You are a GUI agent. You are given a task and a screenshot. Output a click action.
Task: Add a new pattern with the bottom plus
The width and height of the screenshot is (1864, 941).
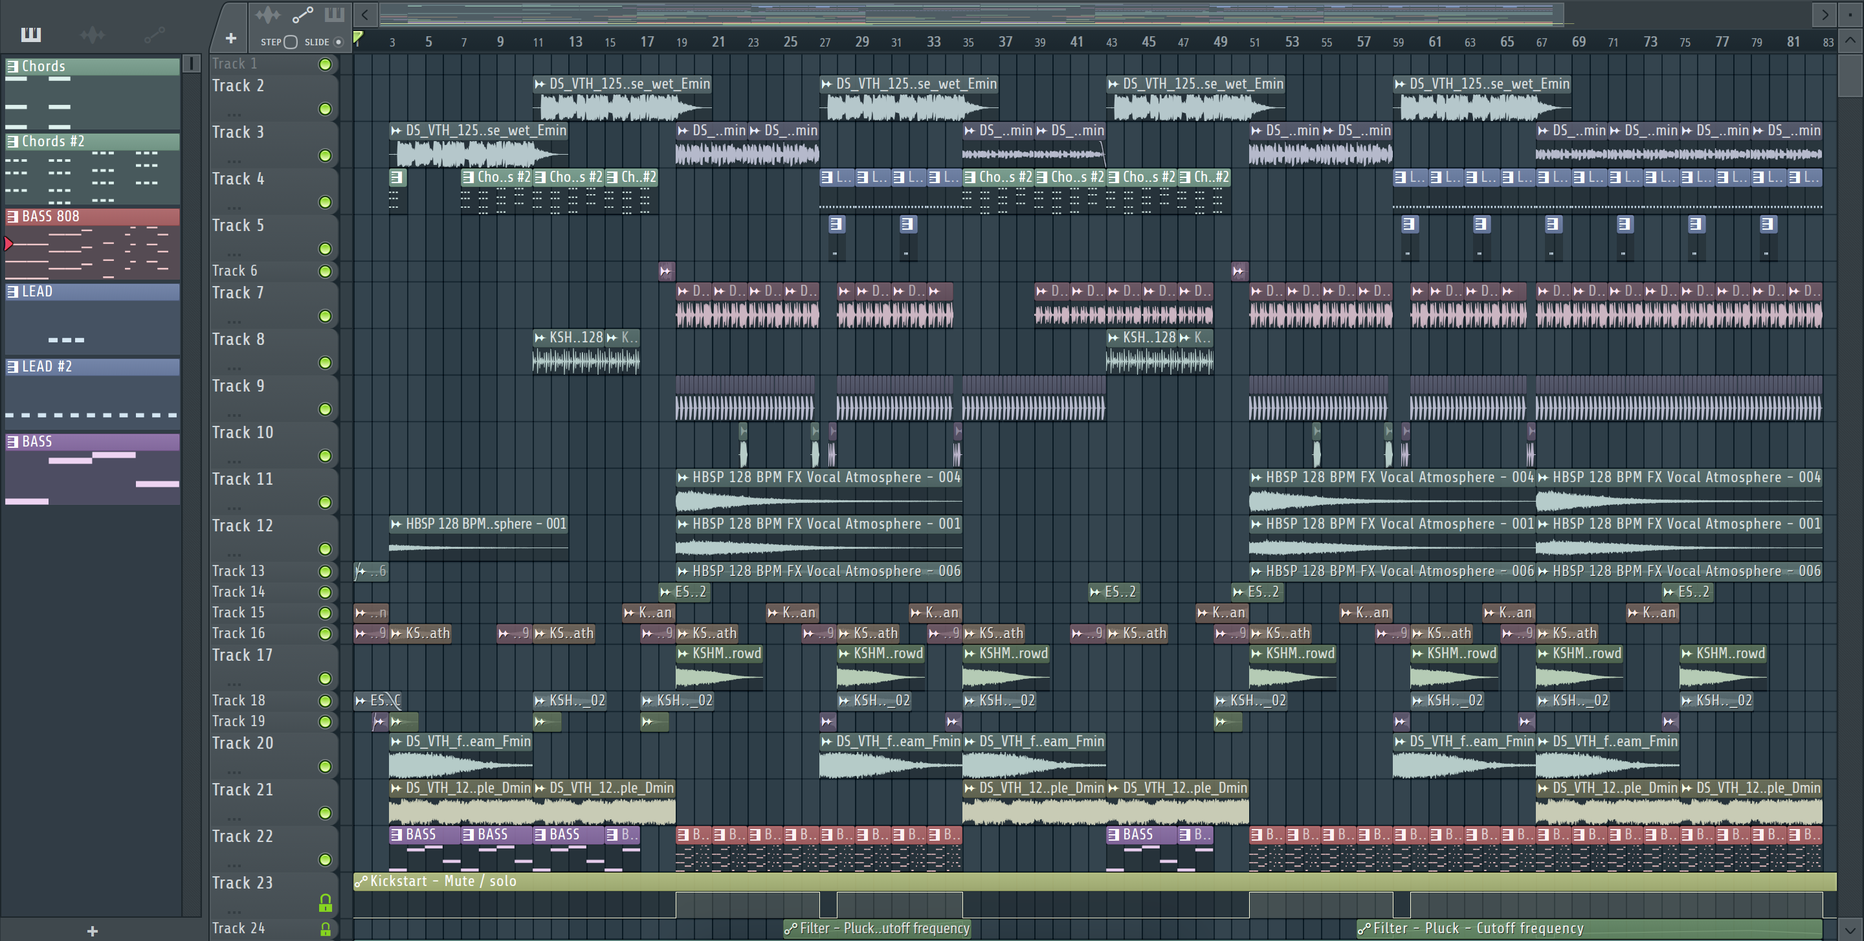click(92, 931)
